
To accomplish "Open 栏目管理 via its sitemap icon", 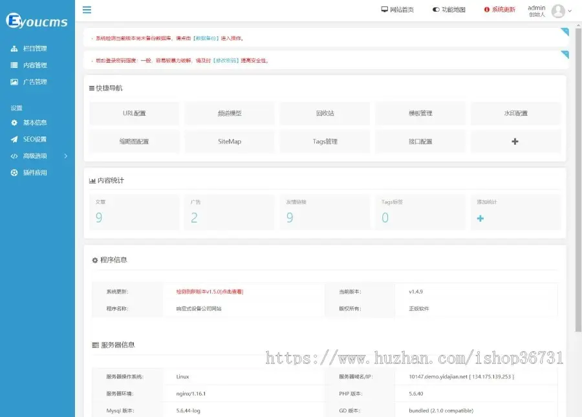I will pyautogui.click(x=14, y=48).
